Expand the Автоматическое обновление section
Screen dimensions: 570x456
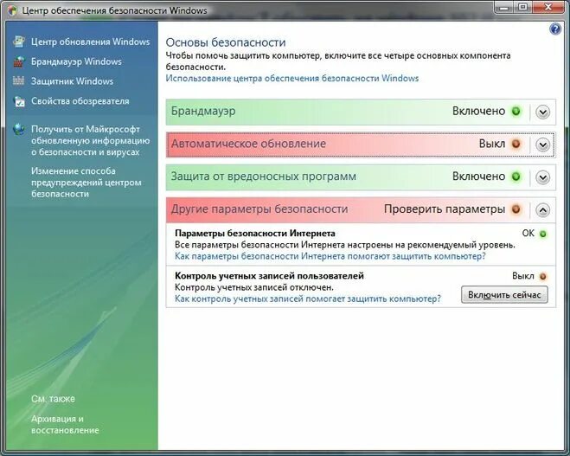(x=542, y=145)
